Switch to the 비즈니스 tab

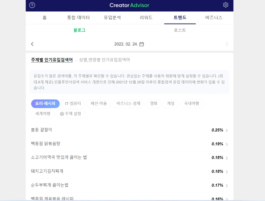click(x=214, y=18)
